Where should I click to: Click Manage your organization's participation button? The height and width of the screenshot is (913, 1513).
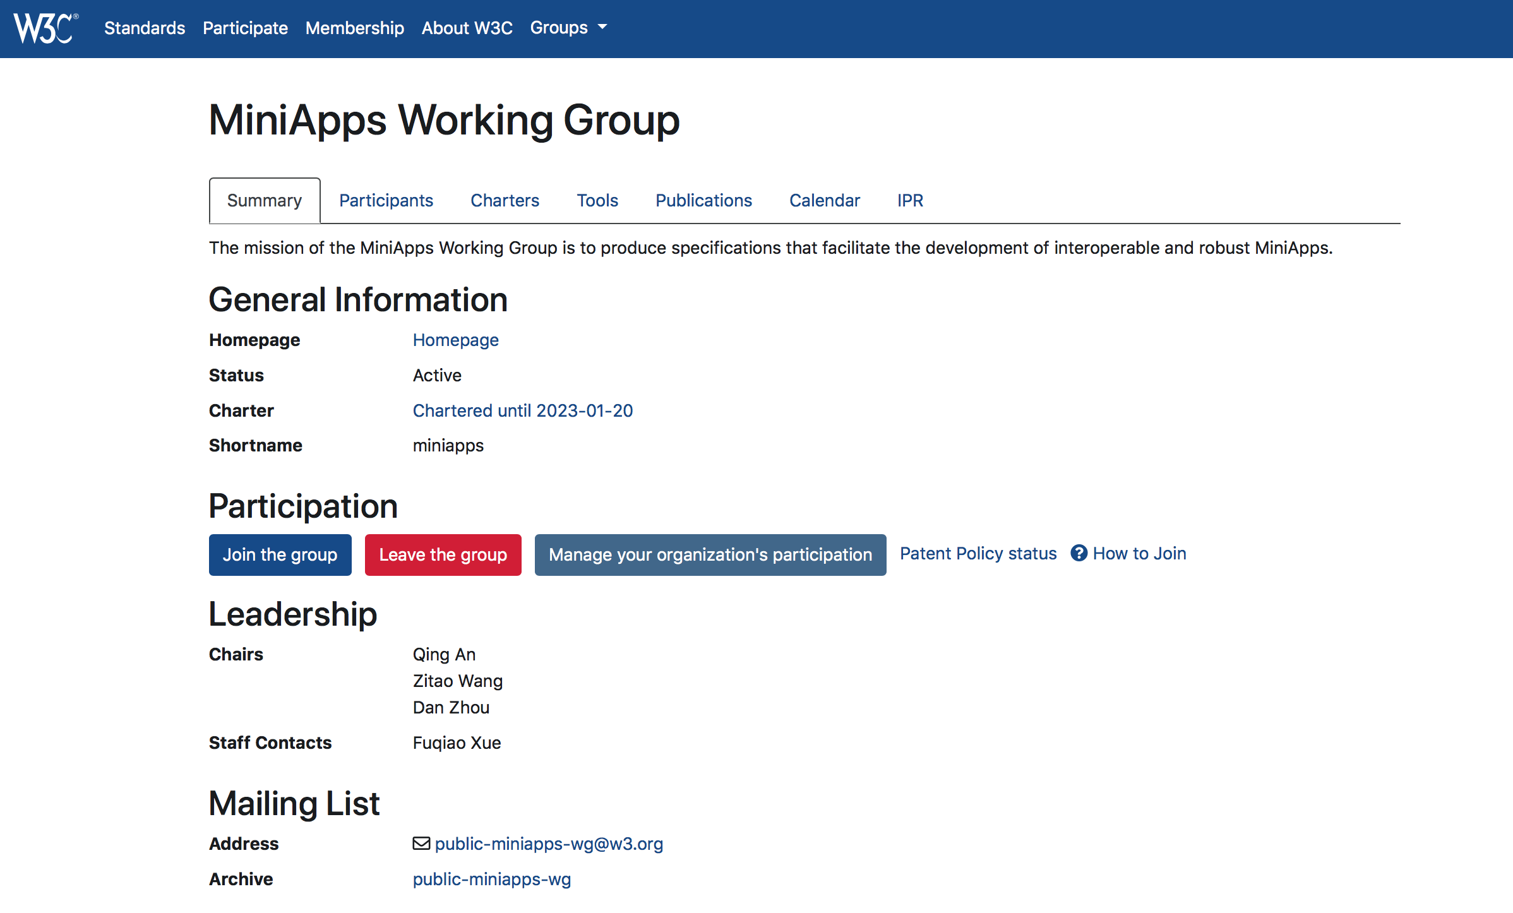[710, 555]
